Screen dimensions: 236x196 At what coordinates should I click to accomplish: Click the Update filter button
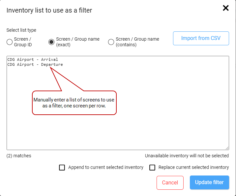209,182
